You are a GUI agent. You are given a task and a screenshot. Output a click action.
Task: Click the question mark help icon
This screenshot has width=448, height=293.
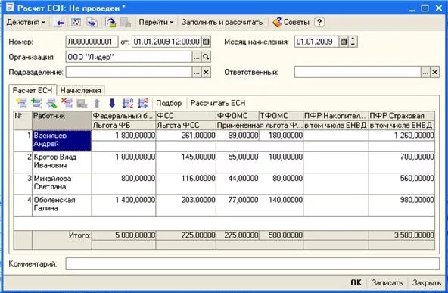(319, 22)
